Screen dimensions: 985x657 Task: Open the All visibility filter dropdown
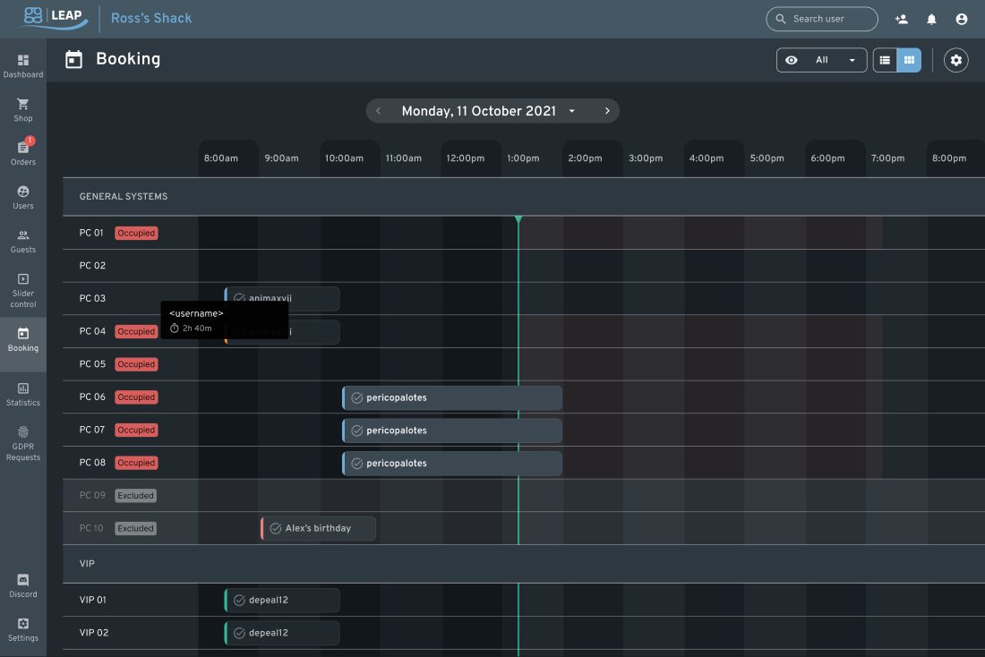pyautogui.click(x=822, y=60)
